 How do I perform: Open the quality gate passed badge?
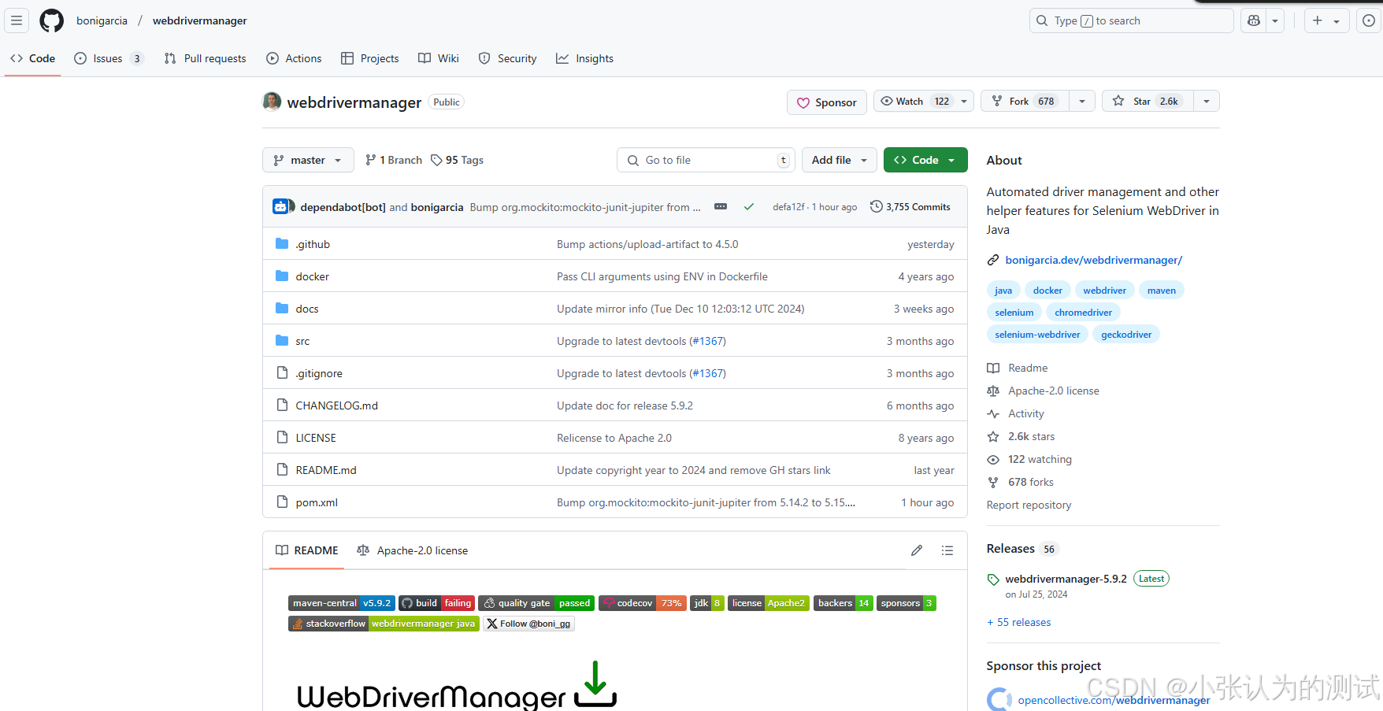point(536,603)
